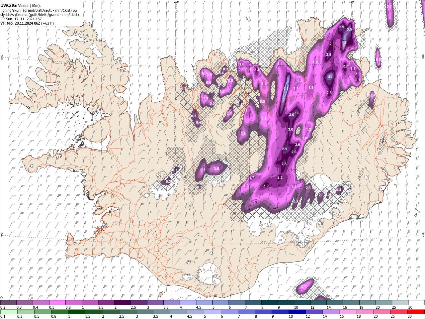Screen dimensions: 425x319
Task: Click the 2.1 value on the east coast
Action: point(358,80)
